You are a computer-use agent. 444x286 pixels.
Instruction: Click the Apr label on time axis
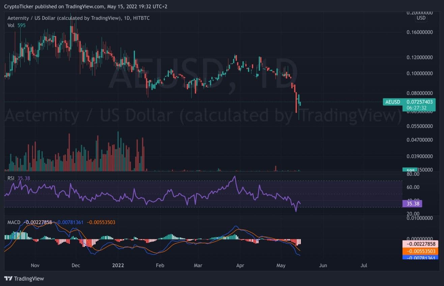[240, 265]
